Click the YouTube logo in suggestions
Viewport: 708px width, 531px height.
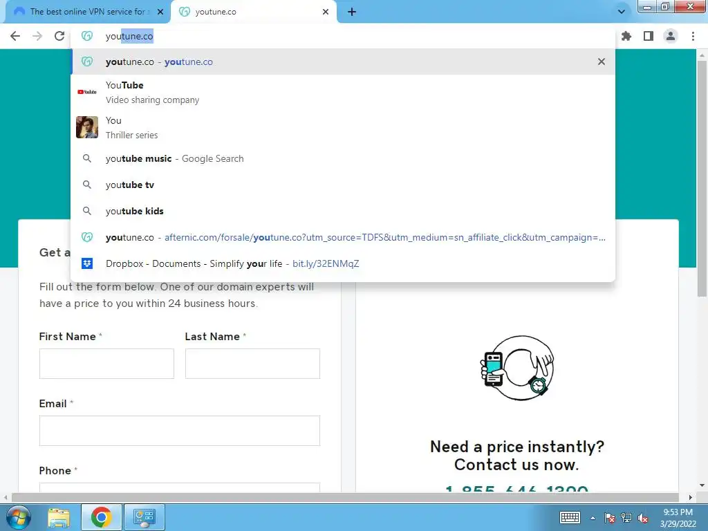pos(87,92)
